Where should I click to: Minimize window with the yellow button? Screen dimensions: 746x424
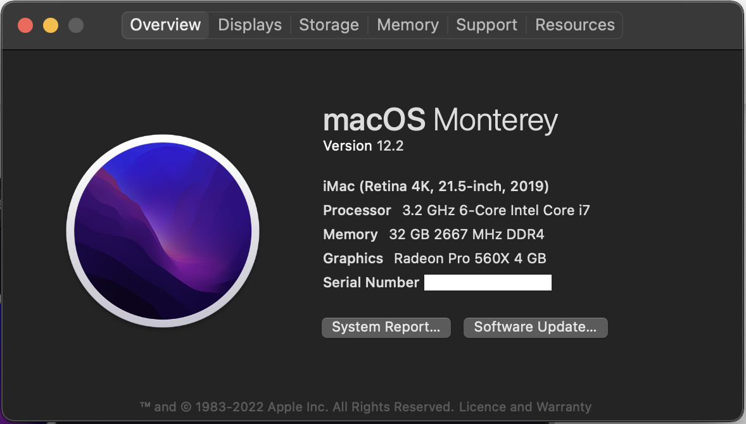pyautogui.click(x=51, y=25)
